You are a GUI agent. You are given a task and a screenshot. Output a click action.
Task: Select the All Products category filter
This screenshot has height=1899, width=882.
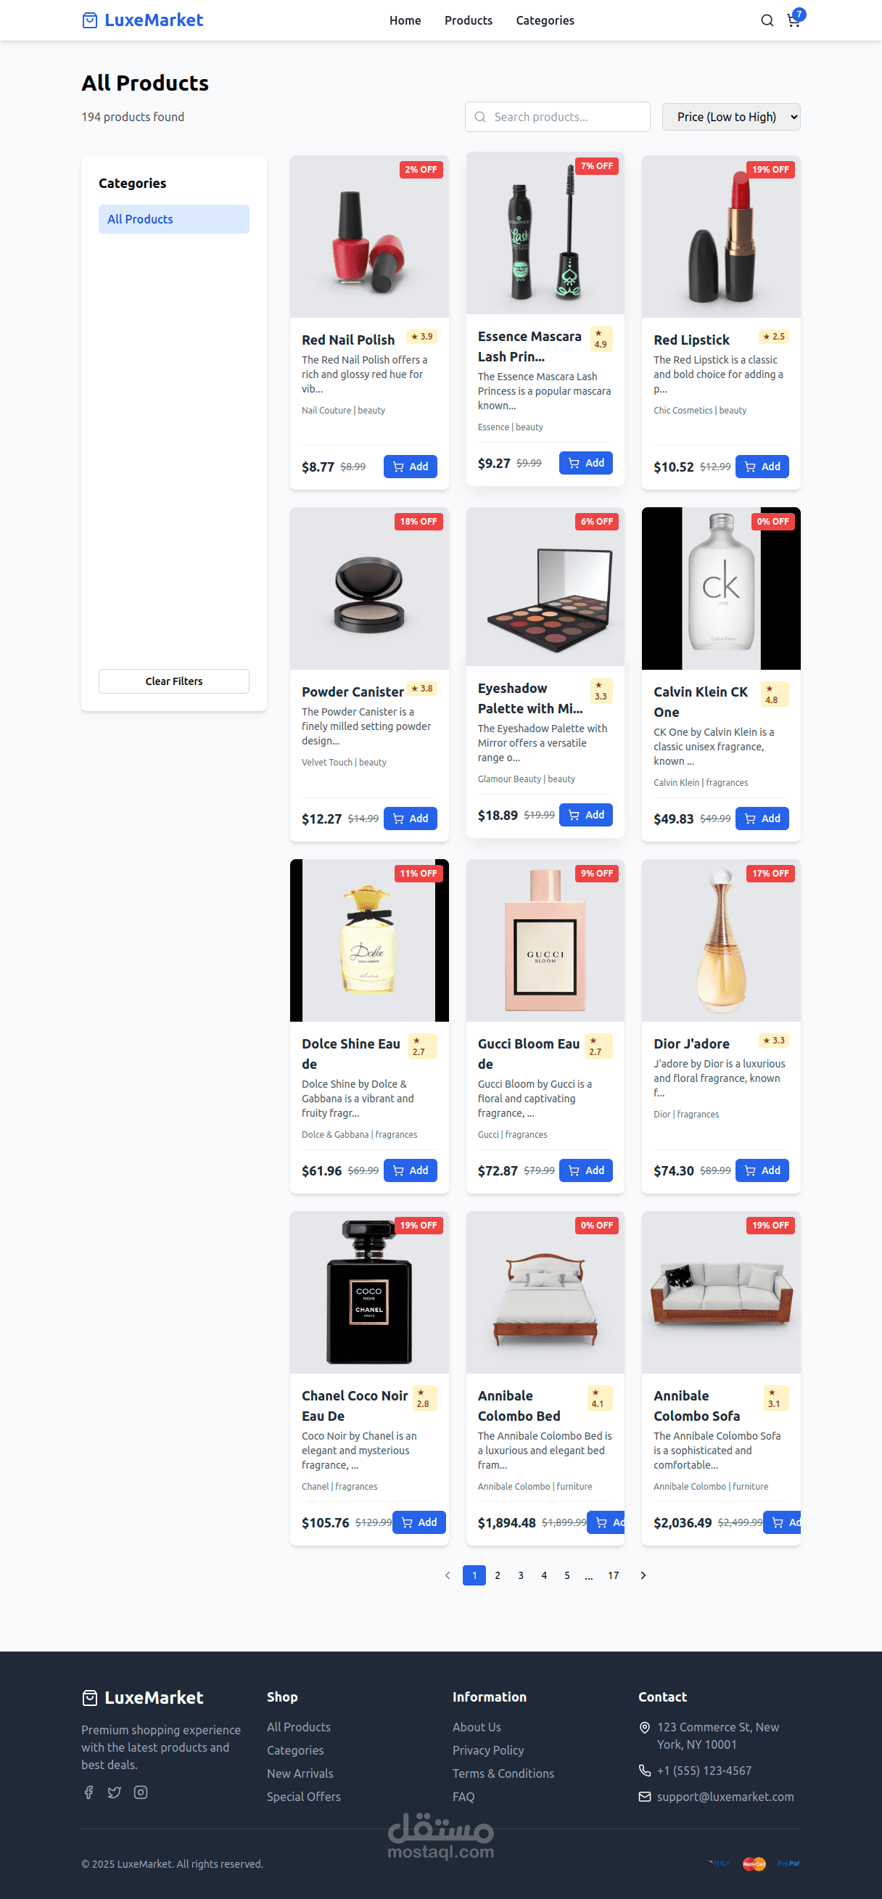coord(174,219)
